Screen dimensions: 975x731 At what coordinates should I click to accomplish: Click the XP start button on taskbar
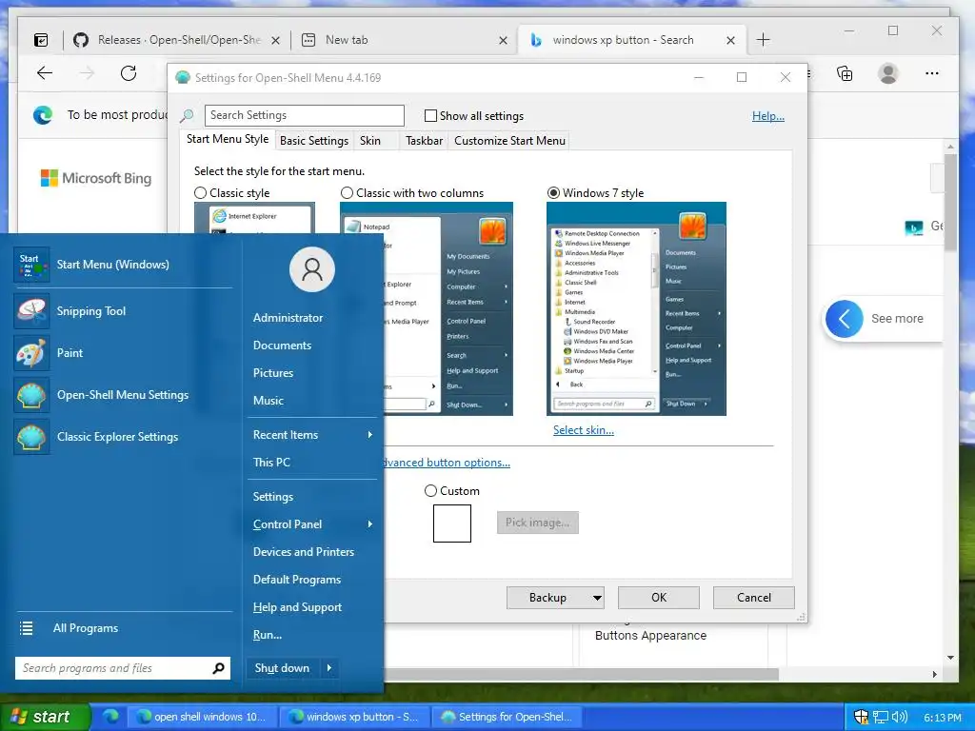pyautogui.click(x=44, y=717)
